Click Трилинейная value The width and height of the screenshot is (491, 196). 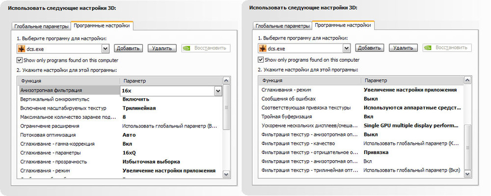[139, 108]
